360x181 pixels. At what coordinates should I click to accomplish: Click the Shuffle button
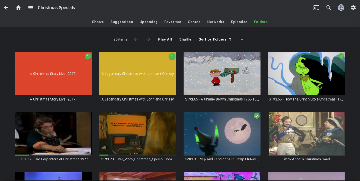(x=185, y=39)
